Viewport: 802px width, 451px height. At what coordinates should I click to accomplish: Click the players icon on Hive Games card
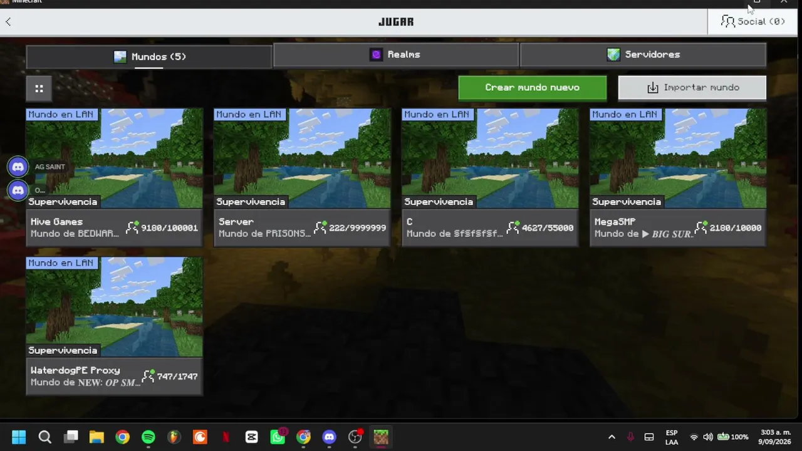pyautogui.click(x=132, y=227)
